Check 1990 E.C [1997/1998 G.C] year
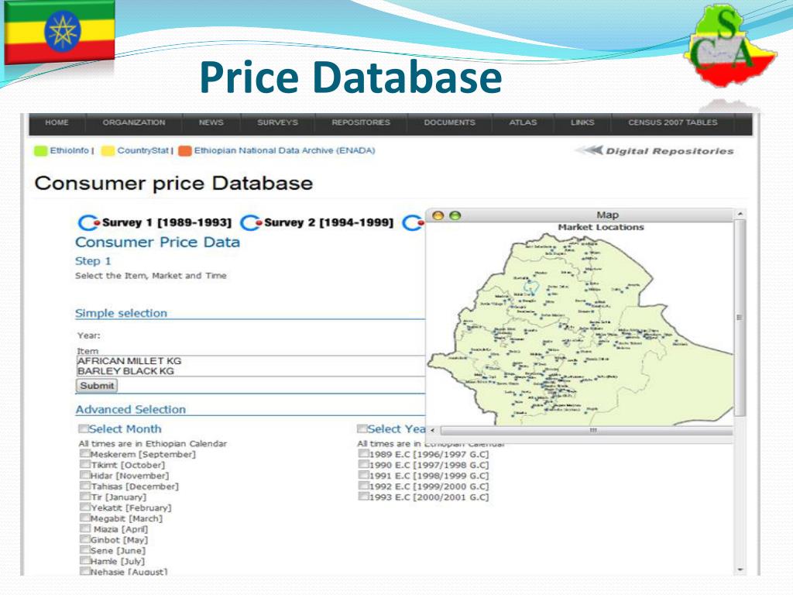This screenshot has width=793, height=595. 364,465
